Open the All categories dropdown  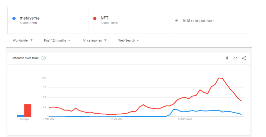[x=95, y=40]
